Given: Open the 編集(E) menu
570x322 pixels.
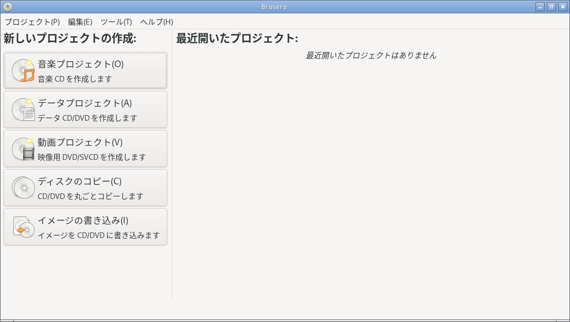Looking at the screenshot, I should click(x=78, y=22).
